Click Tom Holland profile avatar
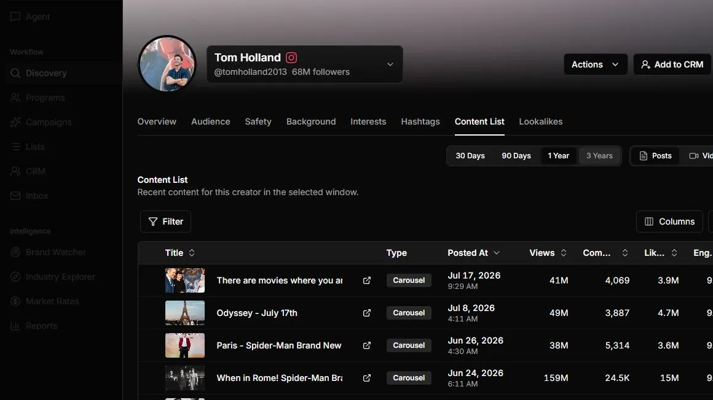 click(x=167, y=64)
